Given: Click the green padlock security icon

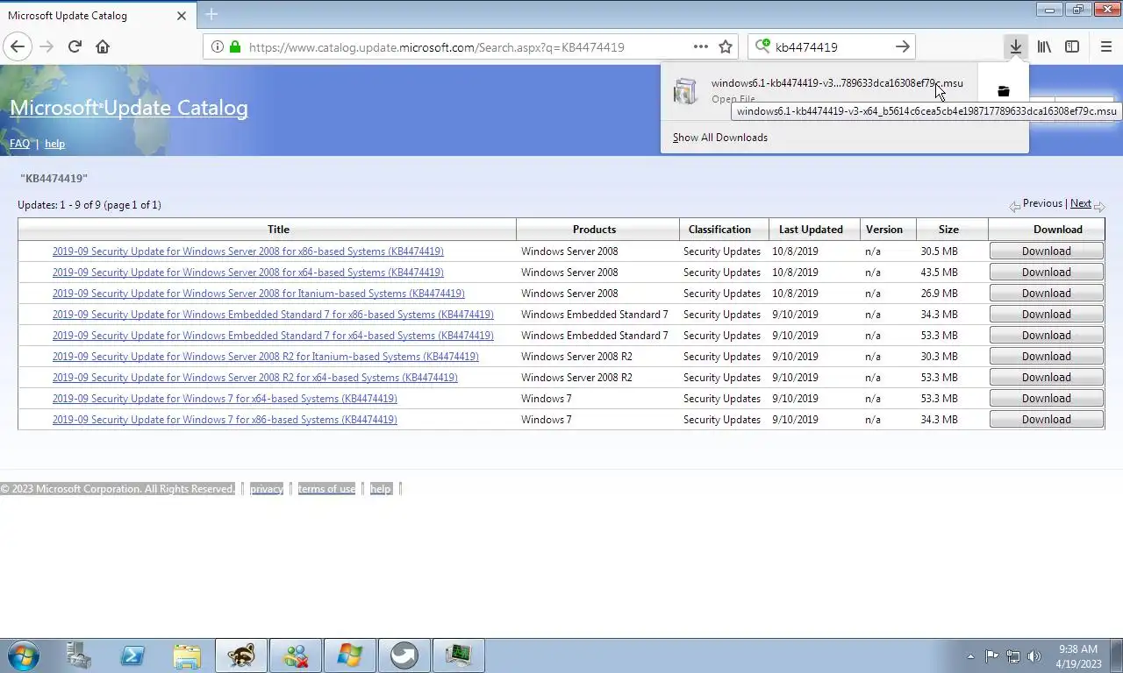Looking at the screenshot, I should (x=235, y=46).
